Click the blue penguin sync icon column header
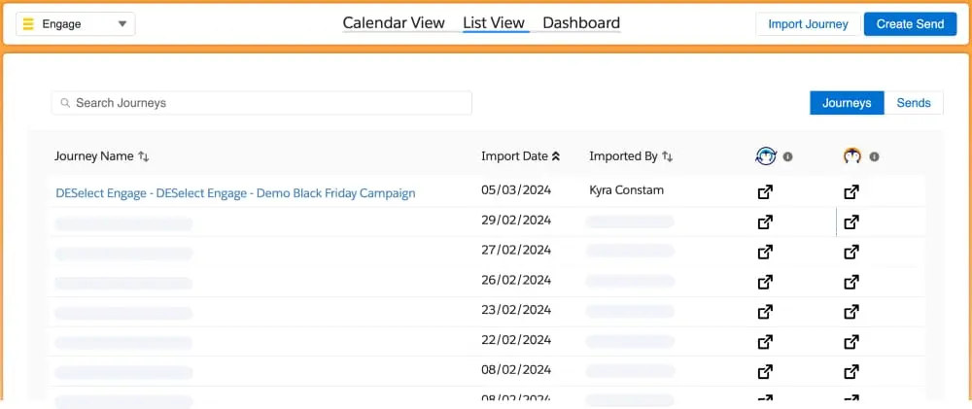Viewport: 972px width, 409px height. 766,155
